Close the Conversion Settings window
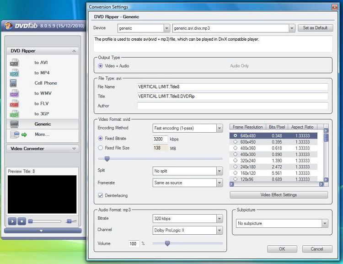Viewport: 343px width, 264px height. point(334,7)
